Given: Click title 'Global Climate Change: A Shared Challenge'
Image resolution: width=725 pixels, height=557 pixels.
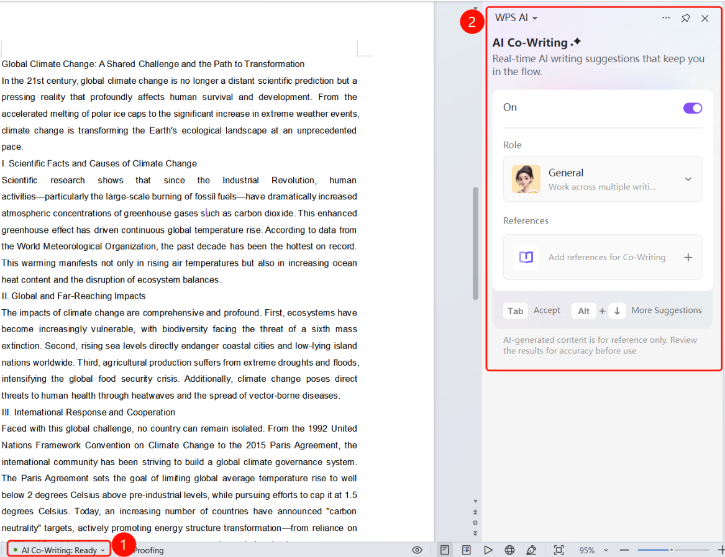Looking at the screenshot, I should point(90,64).
